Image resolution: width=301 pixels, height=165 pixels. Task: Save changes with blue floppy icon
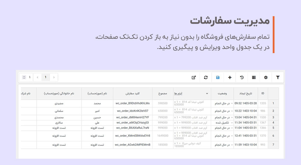(x=218, y=77)
